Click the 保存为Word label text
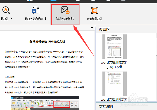157x110 pixels. pos(36,19)
